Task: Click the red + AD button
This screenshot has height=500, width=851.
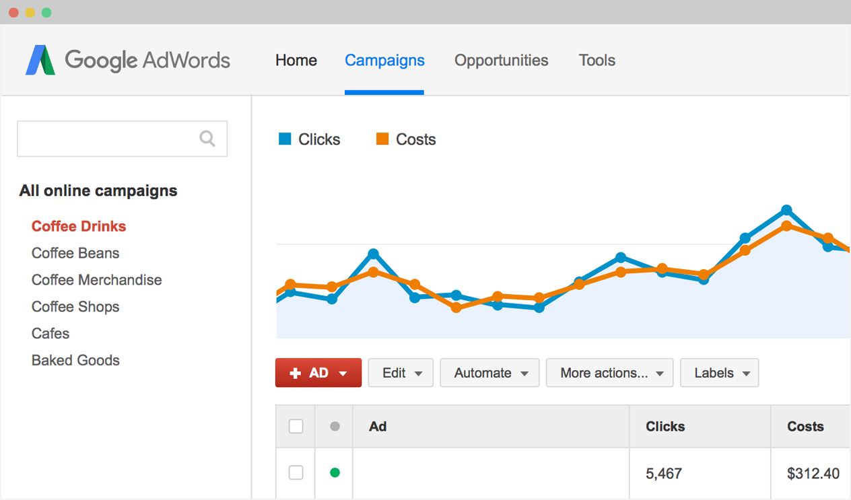Action: point(310,372)
